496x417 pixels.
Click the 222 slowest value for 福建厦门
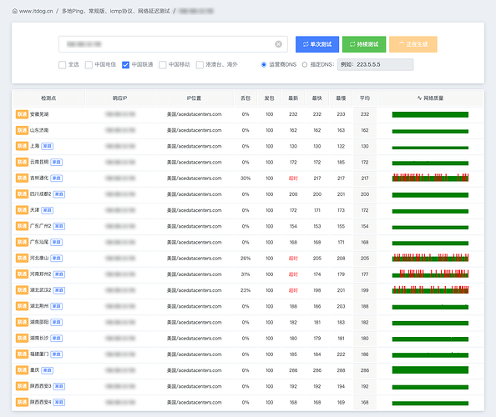[x=341, y=354]
